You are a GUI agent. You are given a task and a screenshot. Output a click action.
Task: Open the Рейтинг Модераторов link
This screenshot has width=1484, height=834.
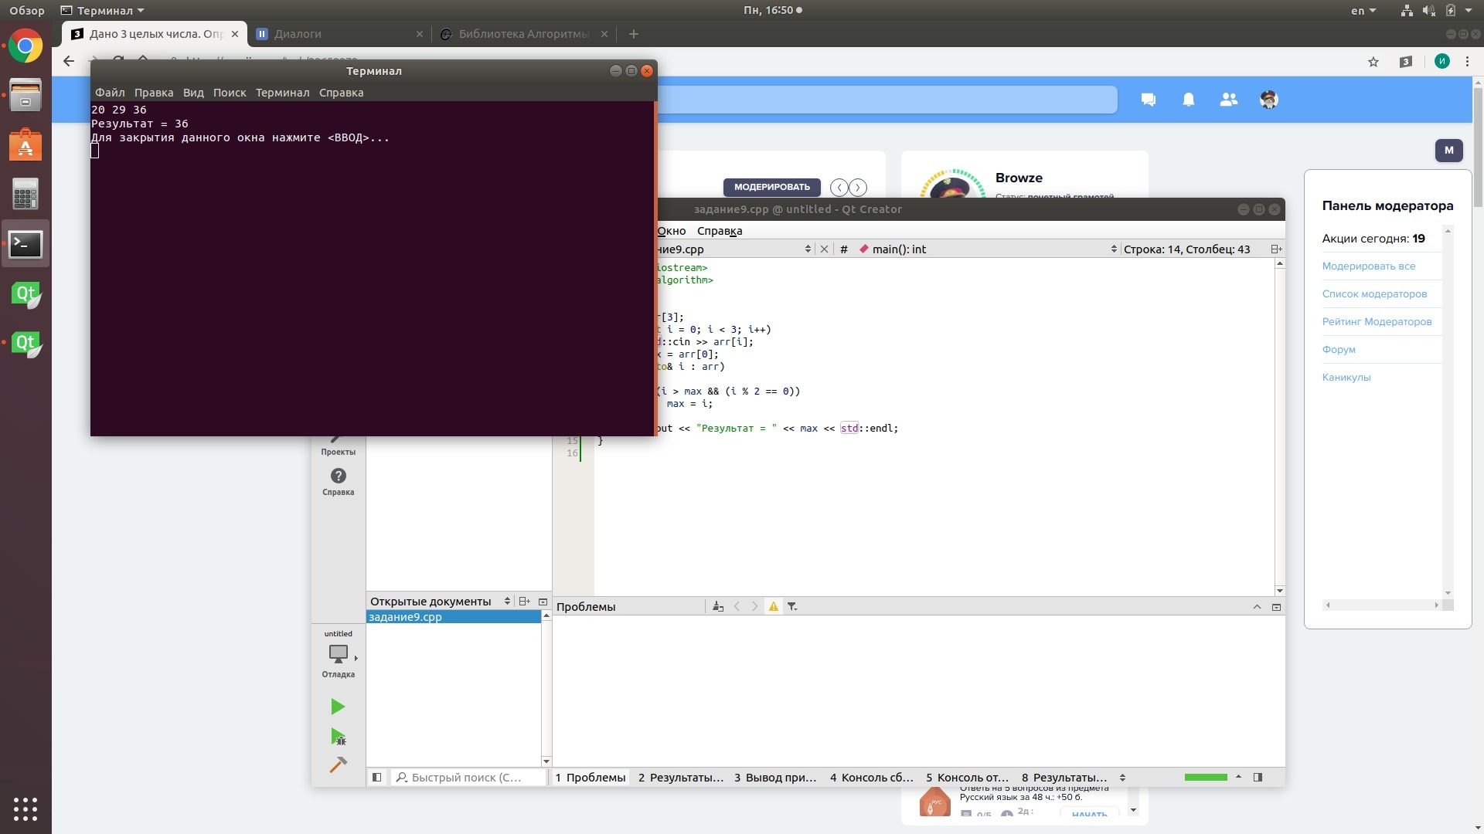(x=1376, y=322)
